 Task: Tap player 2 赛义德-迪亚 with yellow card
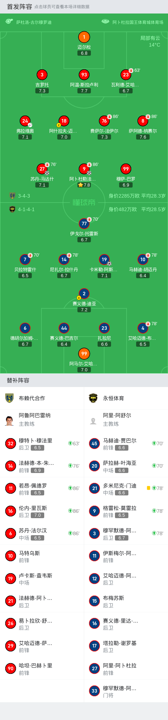[84, 294]
